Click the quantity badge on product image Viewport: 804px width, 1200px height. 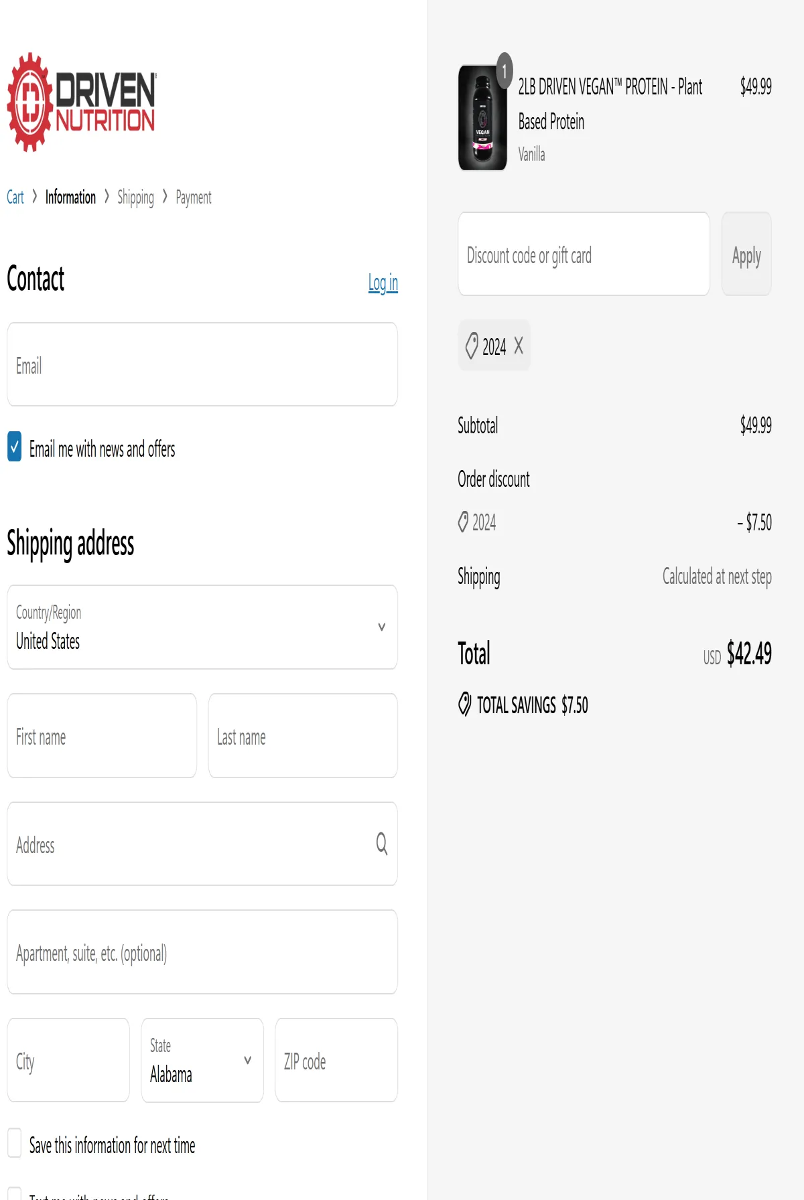pyautogui.click(x=505, y=70)
